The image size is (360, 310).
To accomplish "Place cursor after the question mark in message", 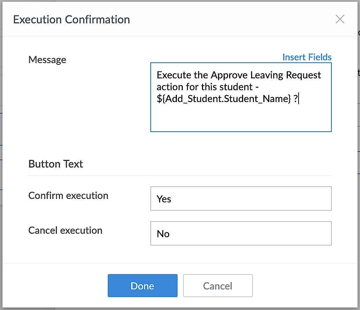I will (299, 99).
